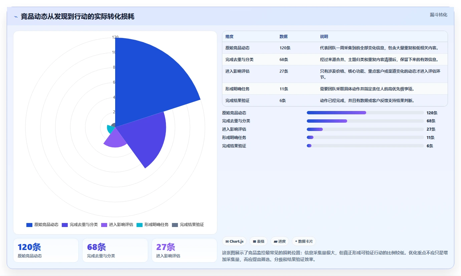Click the 说明 table column header
Viewport: 461px width, 276px height.
[x=324, y=37]
